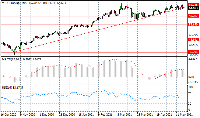Viewport: 200px width, 118px height.
Task: Click the 66.725 resistance price label
Action: 193,5
